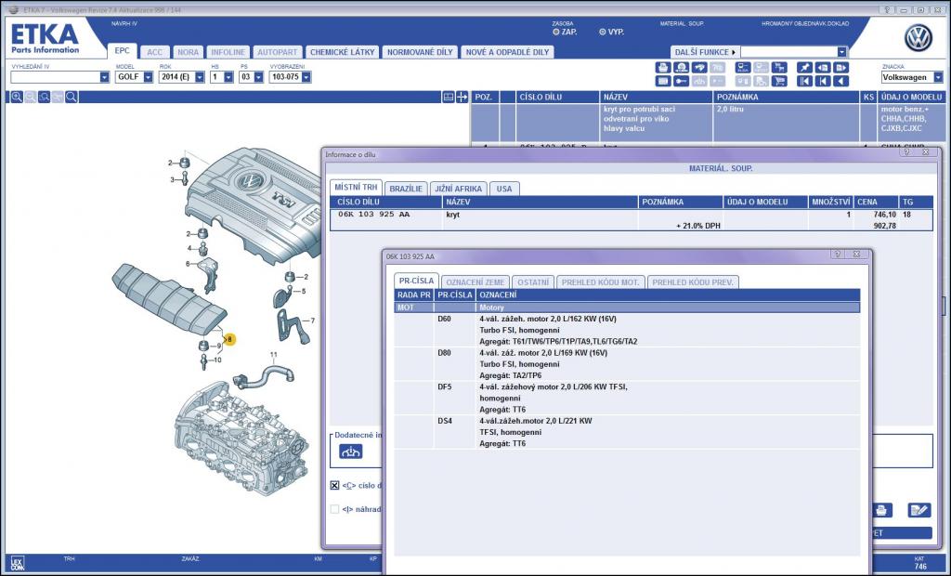
Task: Click the upper shopping cart icon
Action: pos(779,68)
